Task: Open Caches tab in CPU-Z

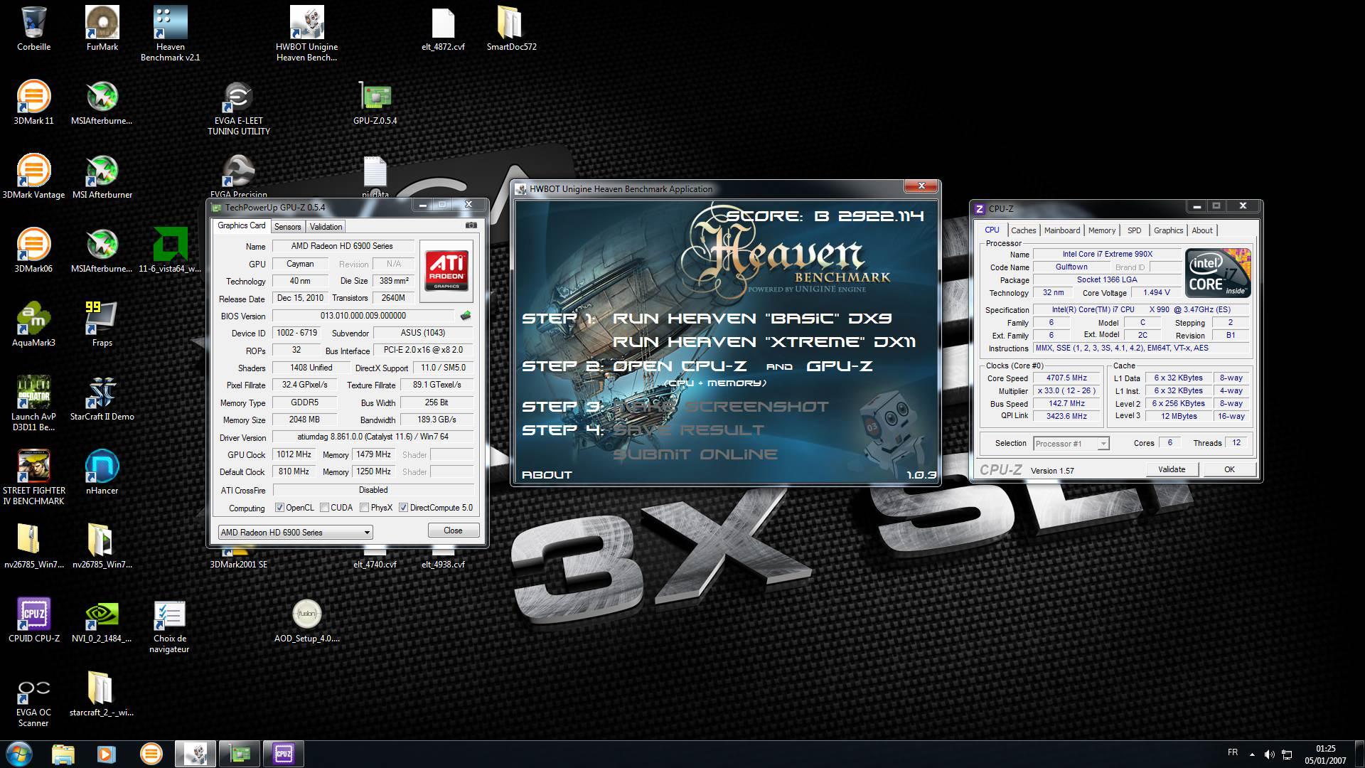Action: 1023,230
